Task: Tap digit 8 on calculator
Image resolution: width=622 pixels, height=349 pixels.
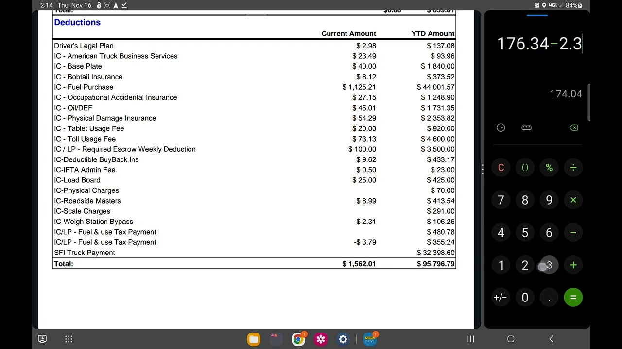Action: coord(525,200)
